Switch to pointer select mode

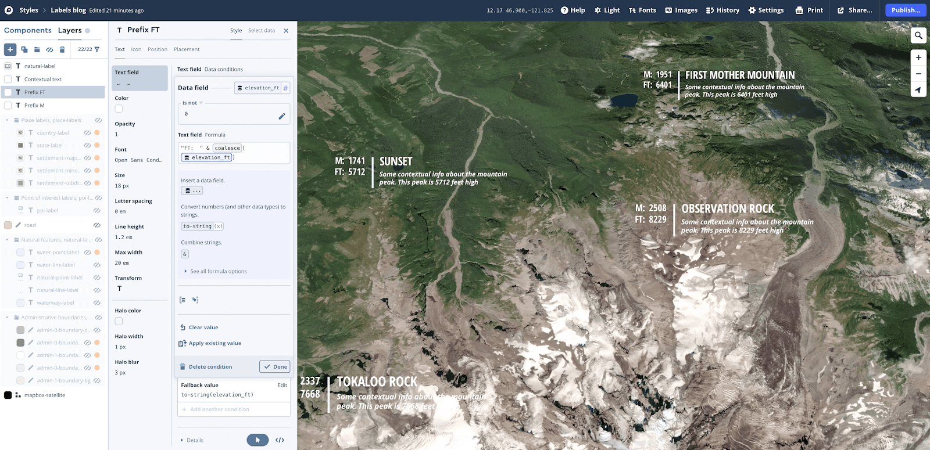(x=257, y=440)
